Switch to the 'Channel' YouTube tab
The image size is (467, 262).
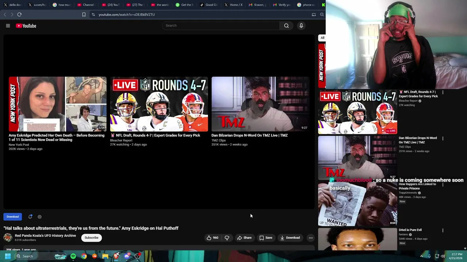coord(86,5)
